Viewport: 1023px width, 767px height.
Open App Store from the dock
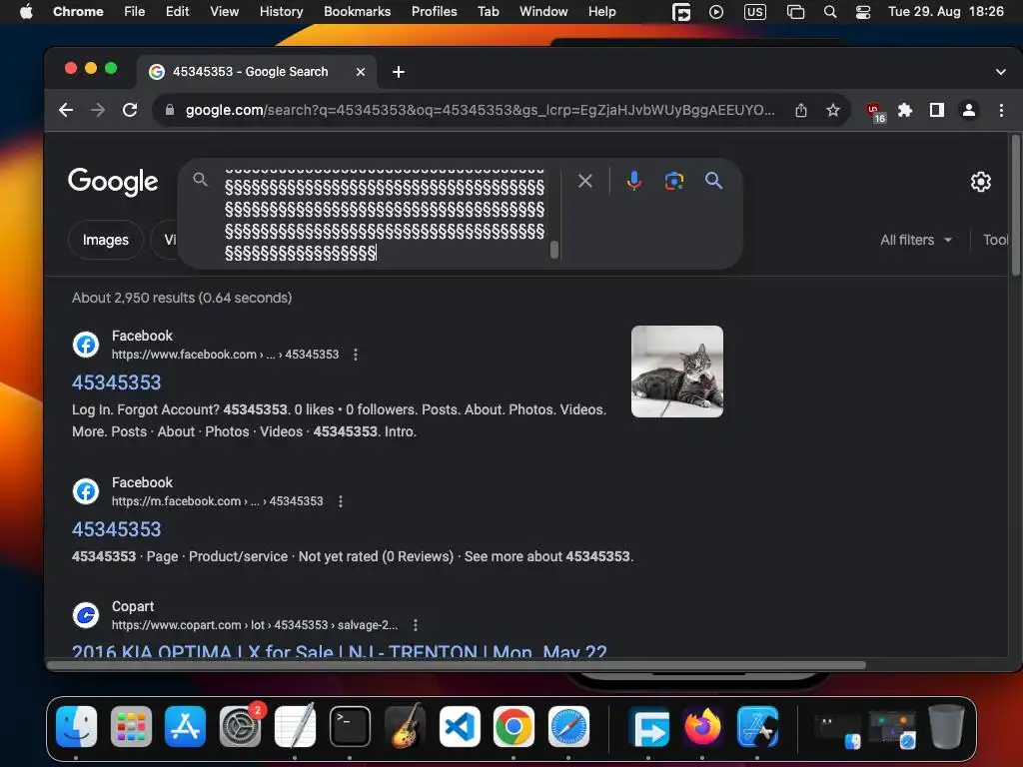(185, 726)
